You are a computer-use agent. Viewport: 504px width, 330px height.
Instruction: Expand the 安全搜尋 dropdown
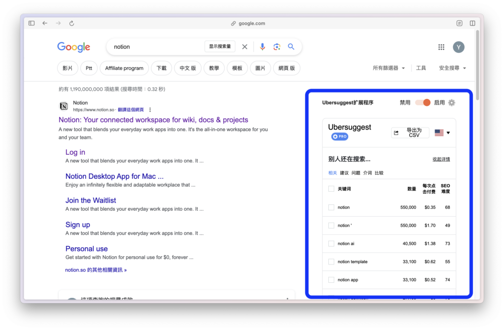(x=452, y=68)
